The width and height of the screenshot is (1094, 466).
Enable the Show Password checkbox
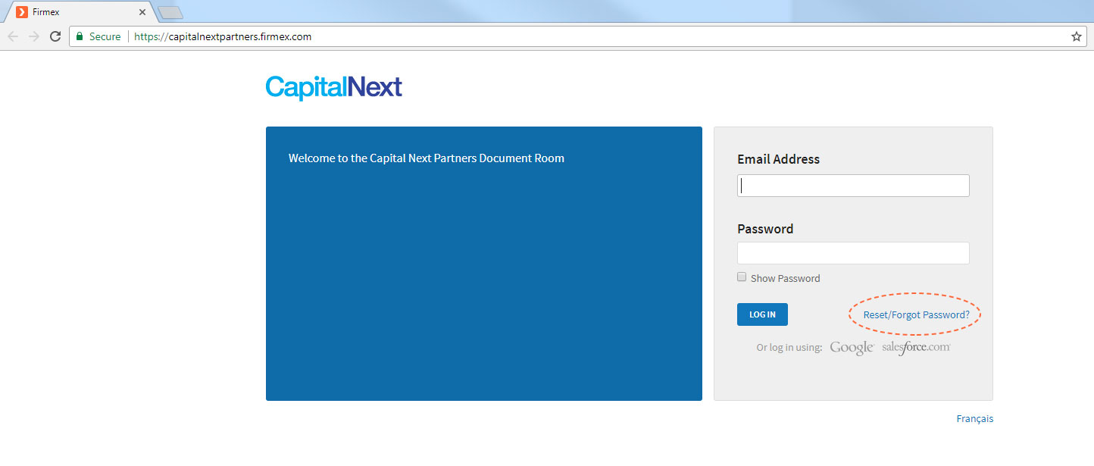(742, 277)
